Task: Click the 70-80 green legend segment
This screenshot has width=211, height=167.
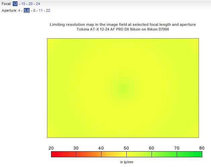Action: pyautogui.click(x=189, y=154)
